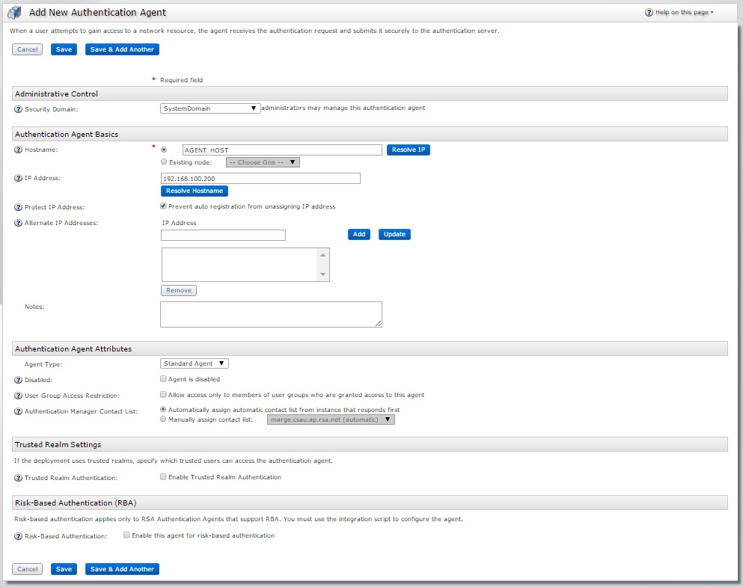Open help for User Group Access Restriction
The width and height of the screenshot is (743, 587).
[x=19, y=396]
